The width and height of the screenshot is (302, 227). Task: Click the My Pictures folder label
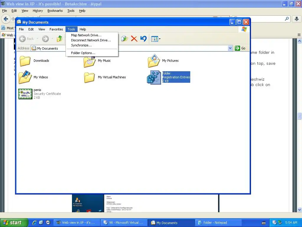170,61
